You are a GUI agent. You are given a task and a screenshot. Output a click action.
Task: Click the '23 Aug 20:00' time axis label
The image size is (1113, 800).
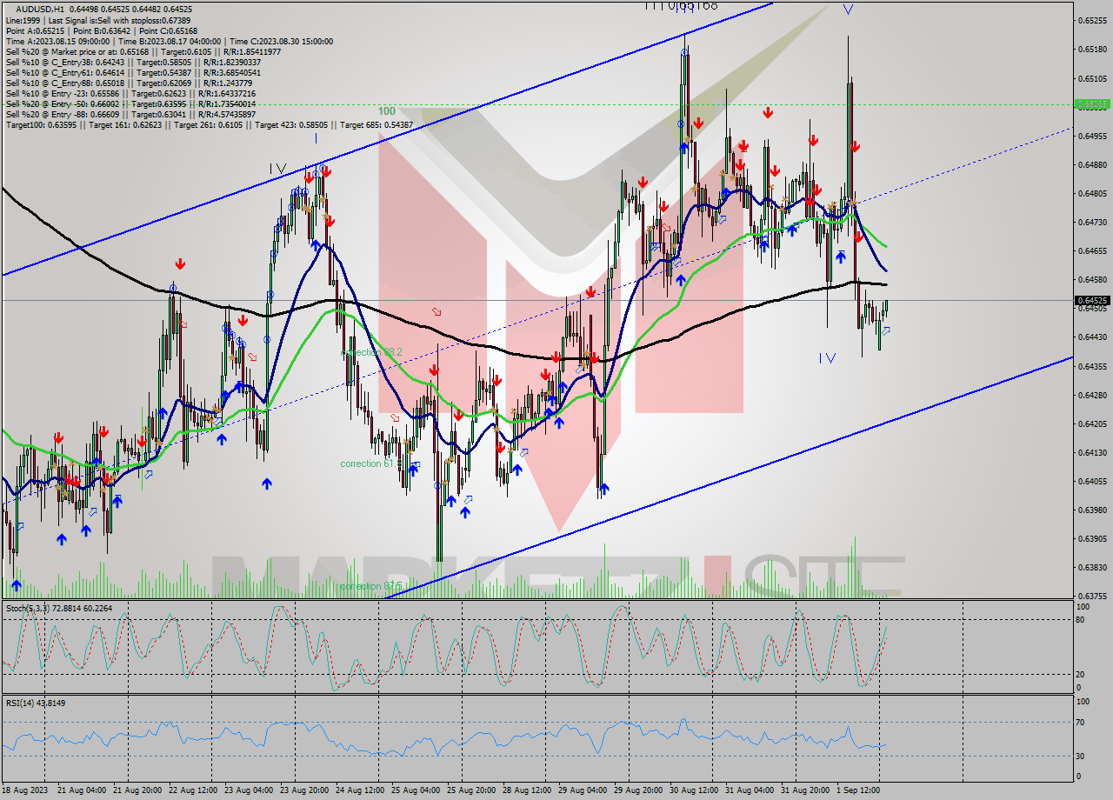[305, 790]
